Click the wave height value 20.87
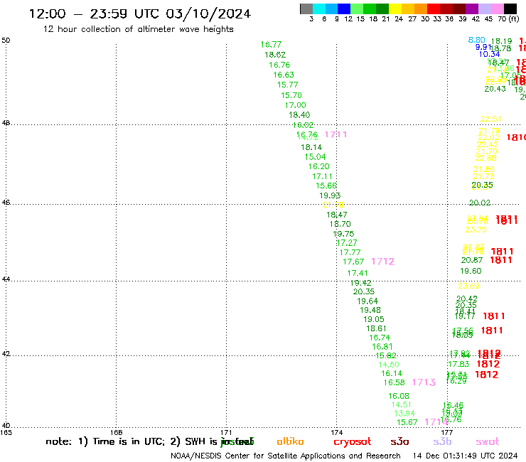526x462 pixels. [472, 260]
